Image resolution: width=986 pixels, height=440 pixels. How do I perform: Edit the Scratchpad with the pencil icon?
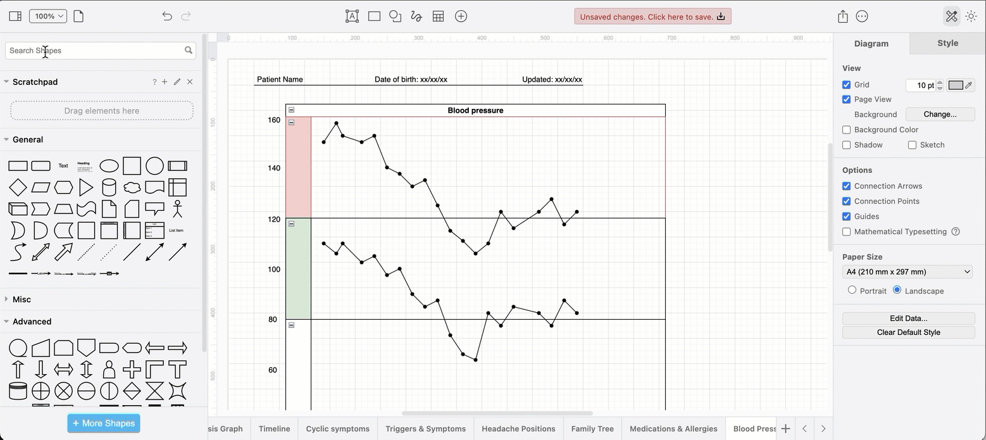tap(177, 82)
